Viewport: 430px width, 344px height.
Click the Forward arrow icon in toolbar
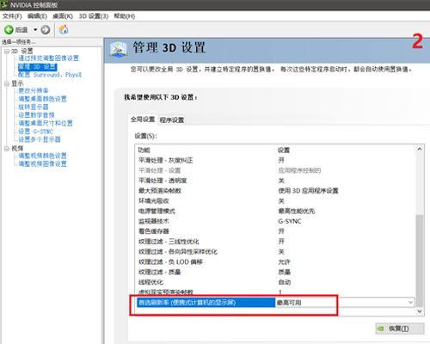[x=46, y=29]
